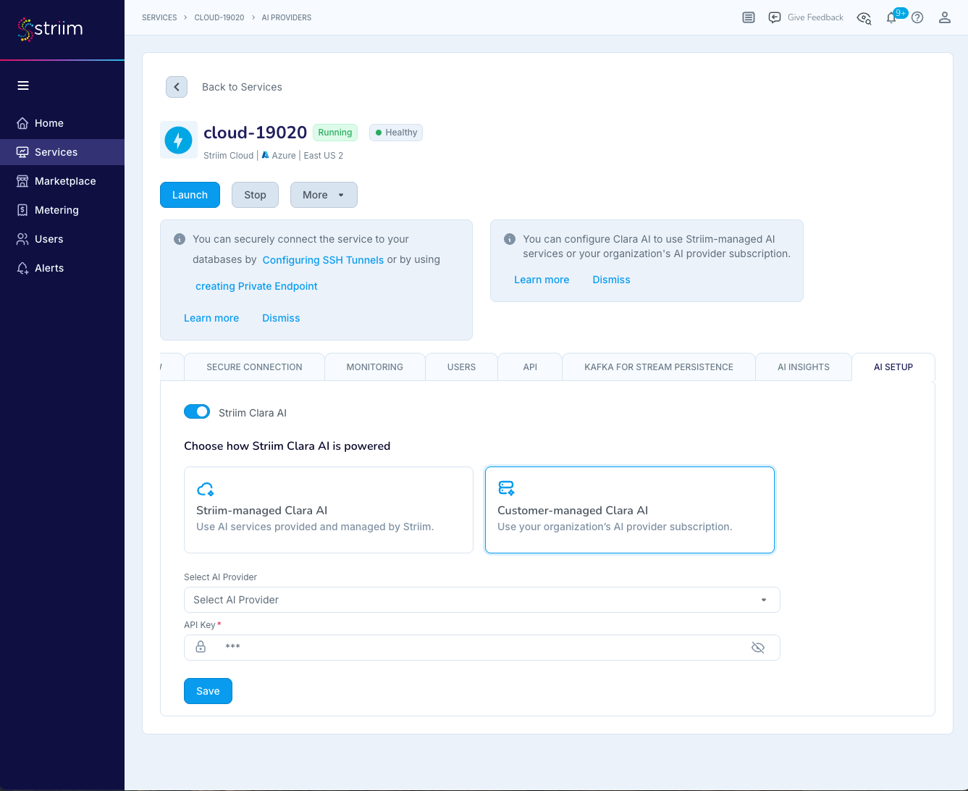Viewport: 968px width, 791px height.
Task: Click the Striim-managed cloud icon
Action: click(x=206, y=489)
